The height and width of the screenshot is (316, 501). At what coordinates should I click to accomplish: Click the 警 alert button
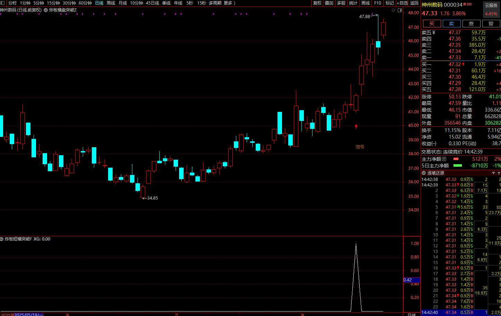[x=491, y=24]
